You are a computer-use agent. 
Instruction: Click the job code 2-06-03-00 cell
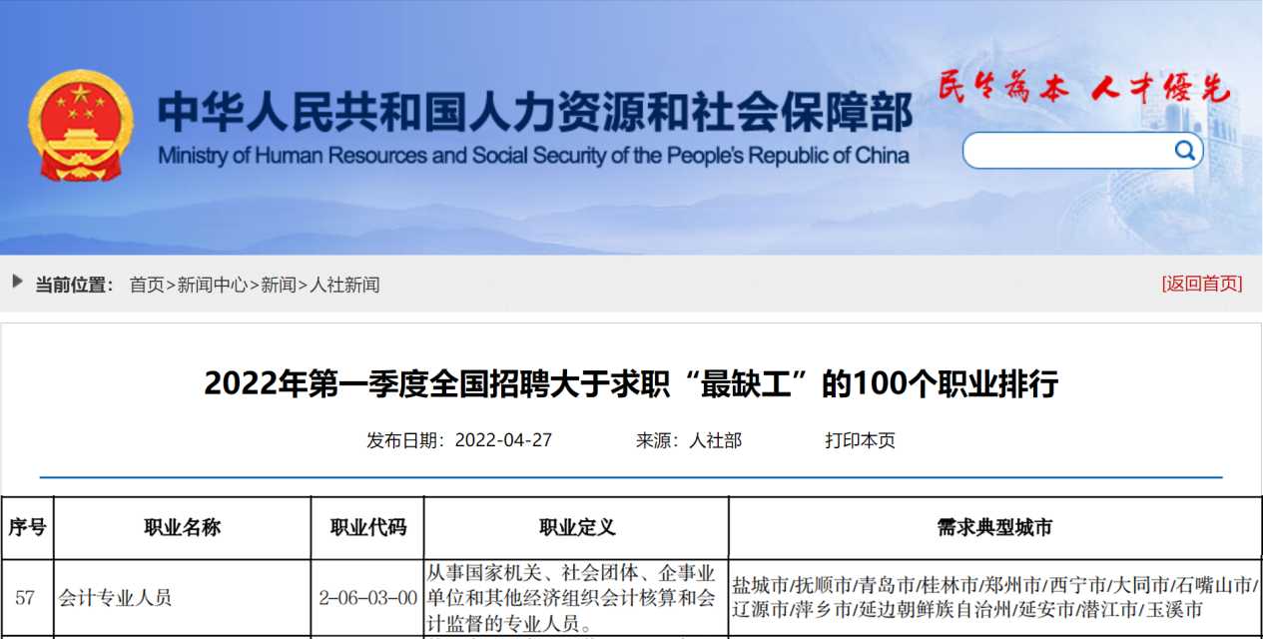367,598
